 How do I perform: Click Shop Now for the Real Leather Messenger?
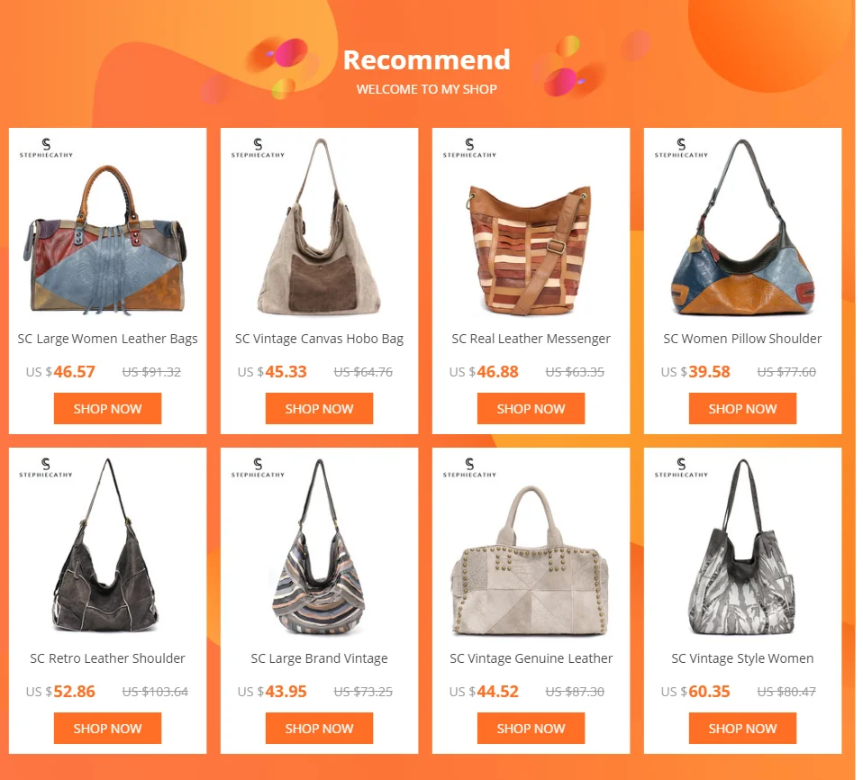pos(531,408)
